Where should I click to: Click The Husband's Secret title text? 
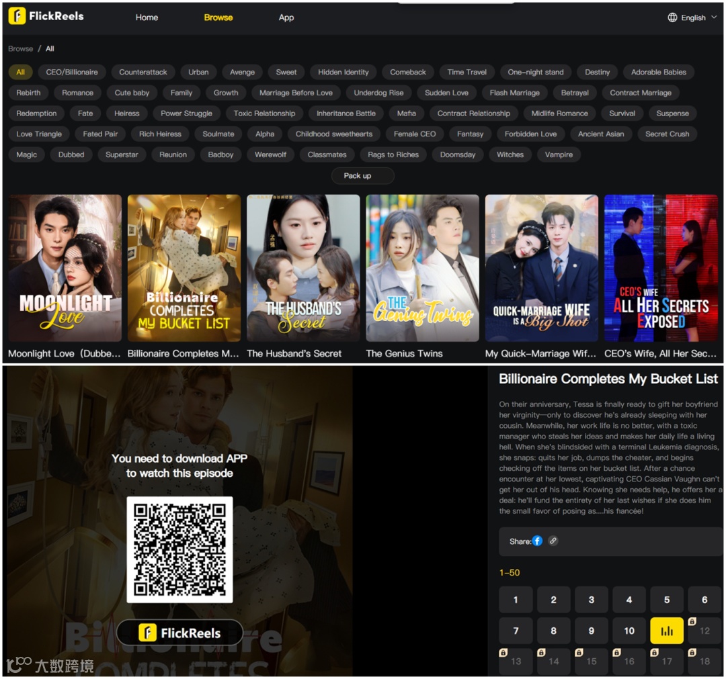point(294,353)
